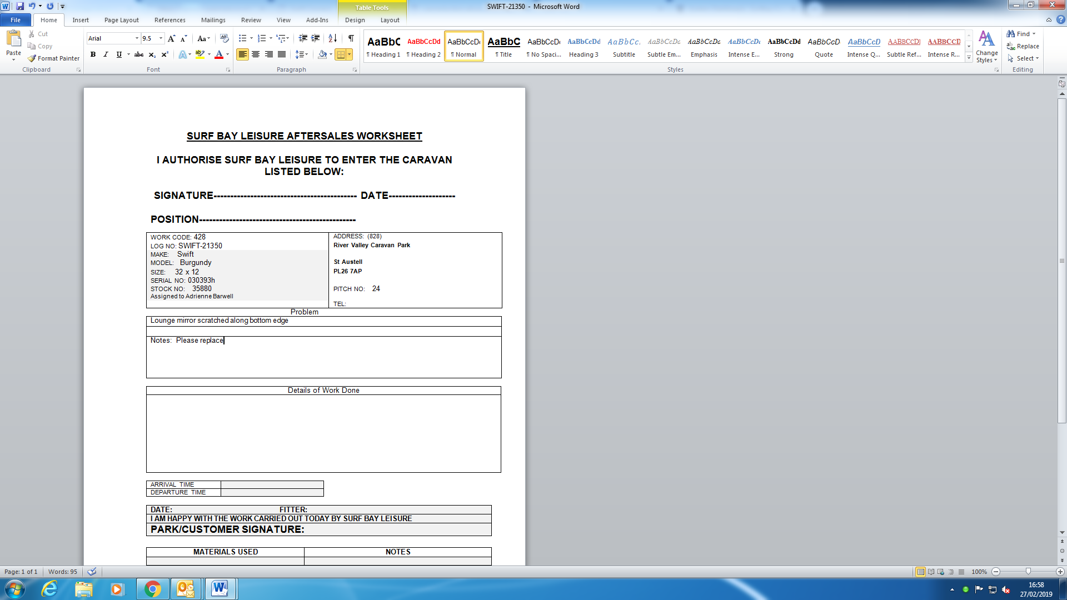Click the Format Painter brush icon
This screenshot has height=600, width=1067.
point(32,58)
